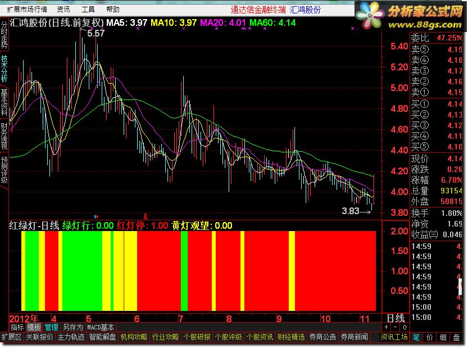Select the 盘 tab
The image size is (468, 348).
(456, 337)
